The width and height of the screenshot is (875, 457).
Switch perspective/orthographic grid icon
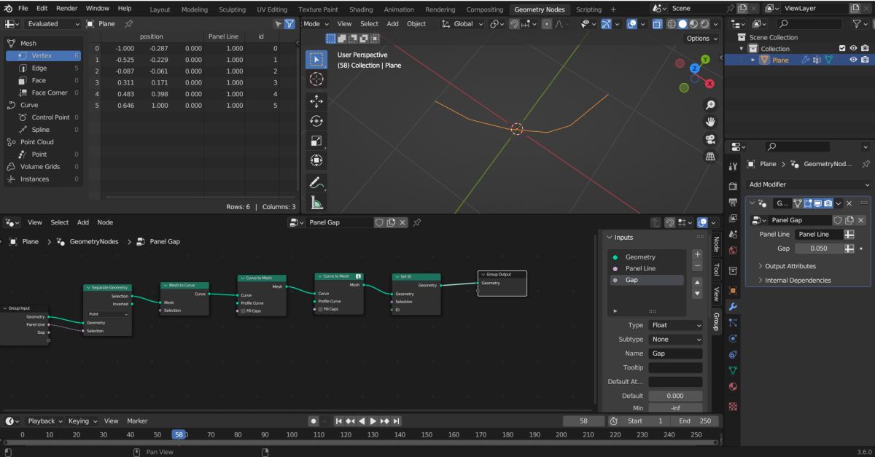tap(710, 156)
